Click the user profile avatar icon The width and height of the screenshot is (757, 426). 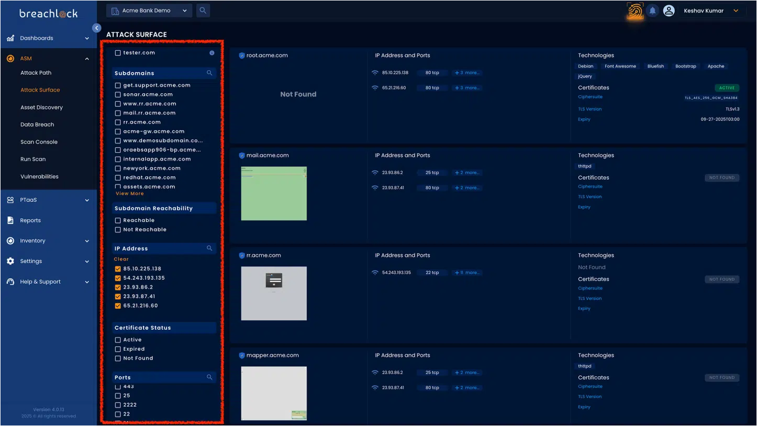[x=669, y=10]
